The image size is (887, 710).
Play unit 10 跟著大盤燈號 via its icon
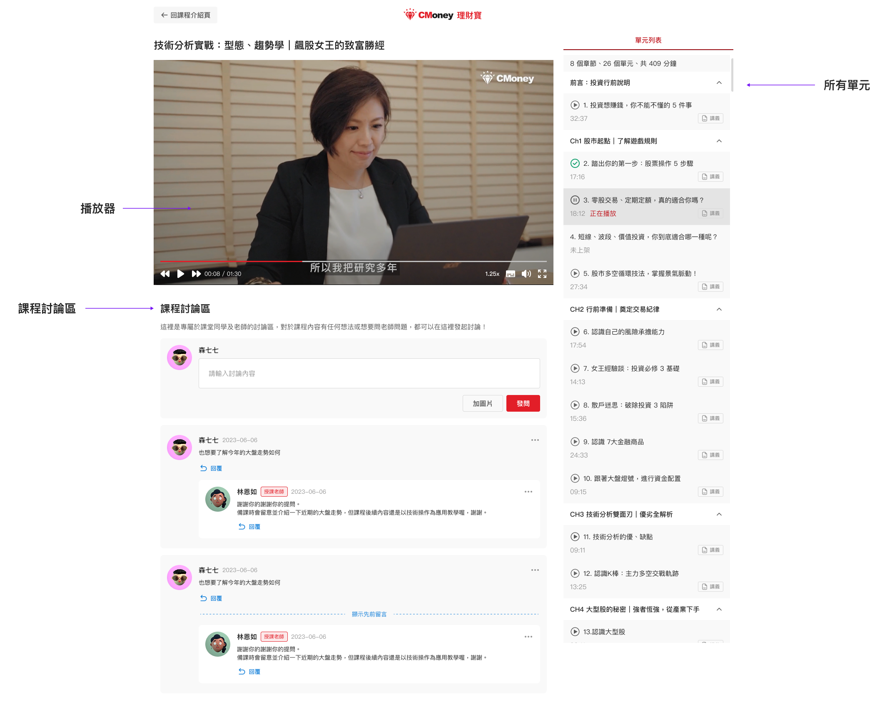(x=575, y=478)
